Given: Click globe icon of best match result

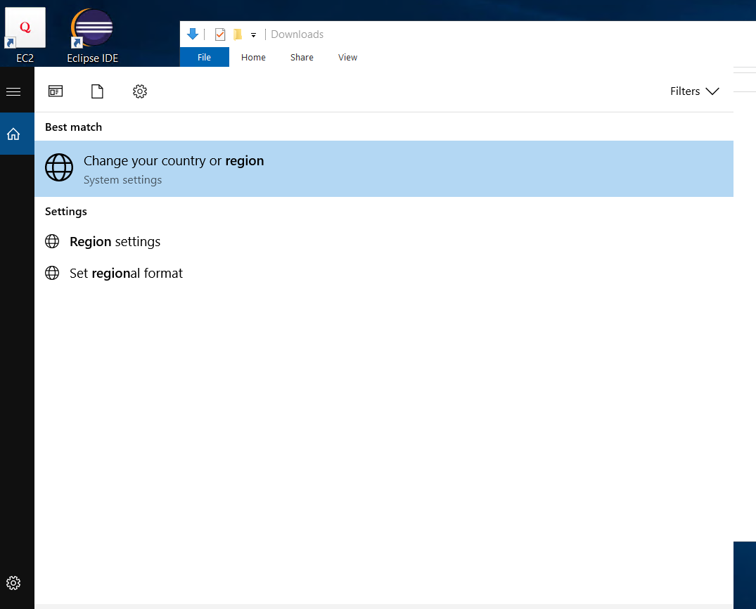Looking at the screenshot, I should tap(59, 167).
